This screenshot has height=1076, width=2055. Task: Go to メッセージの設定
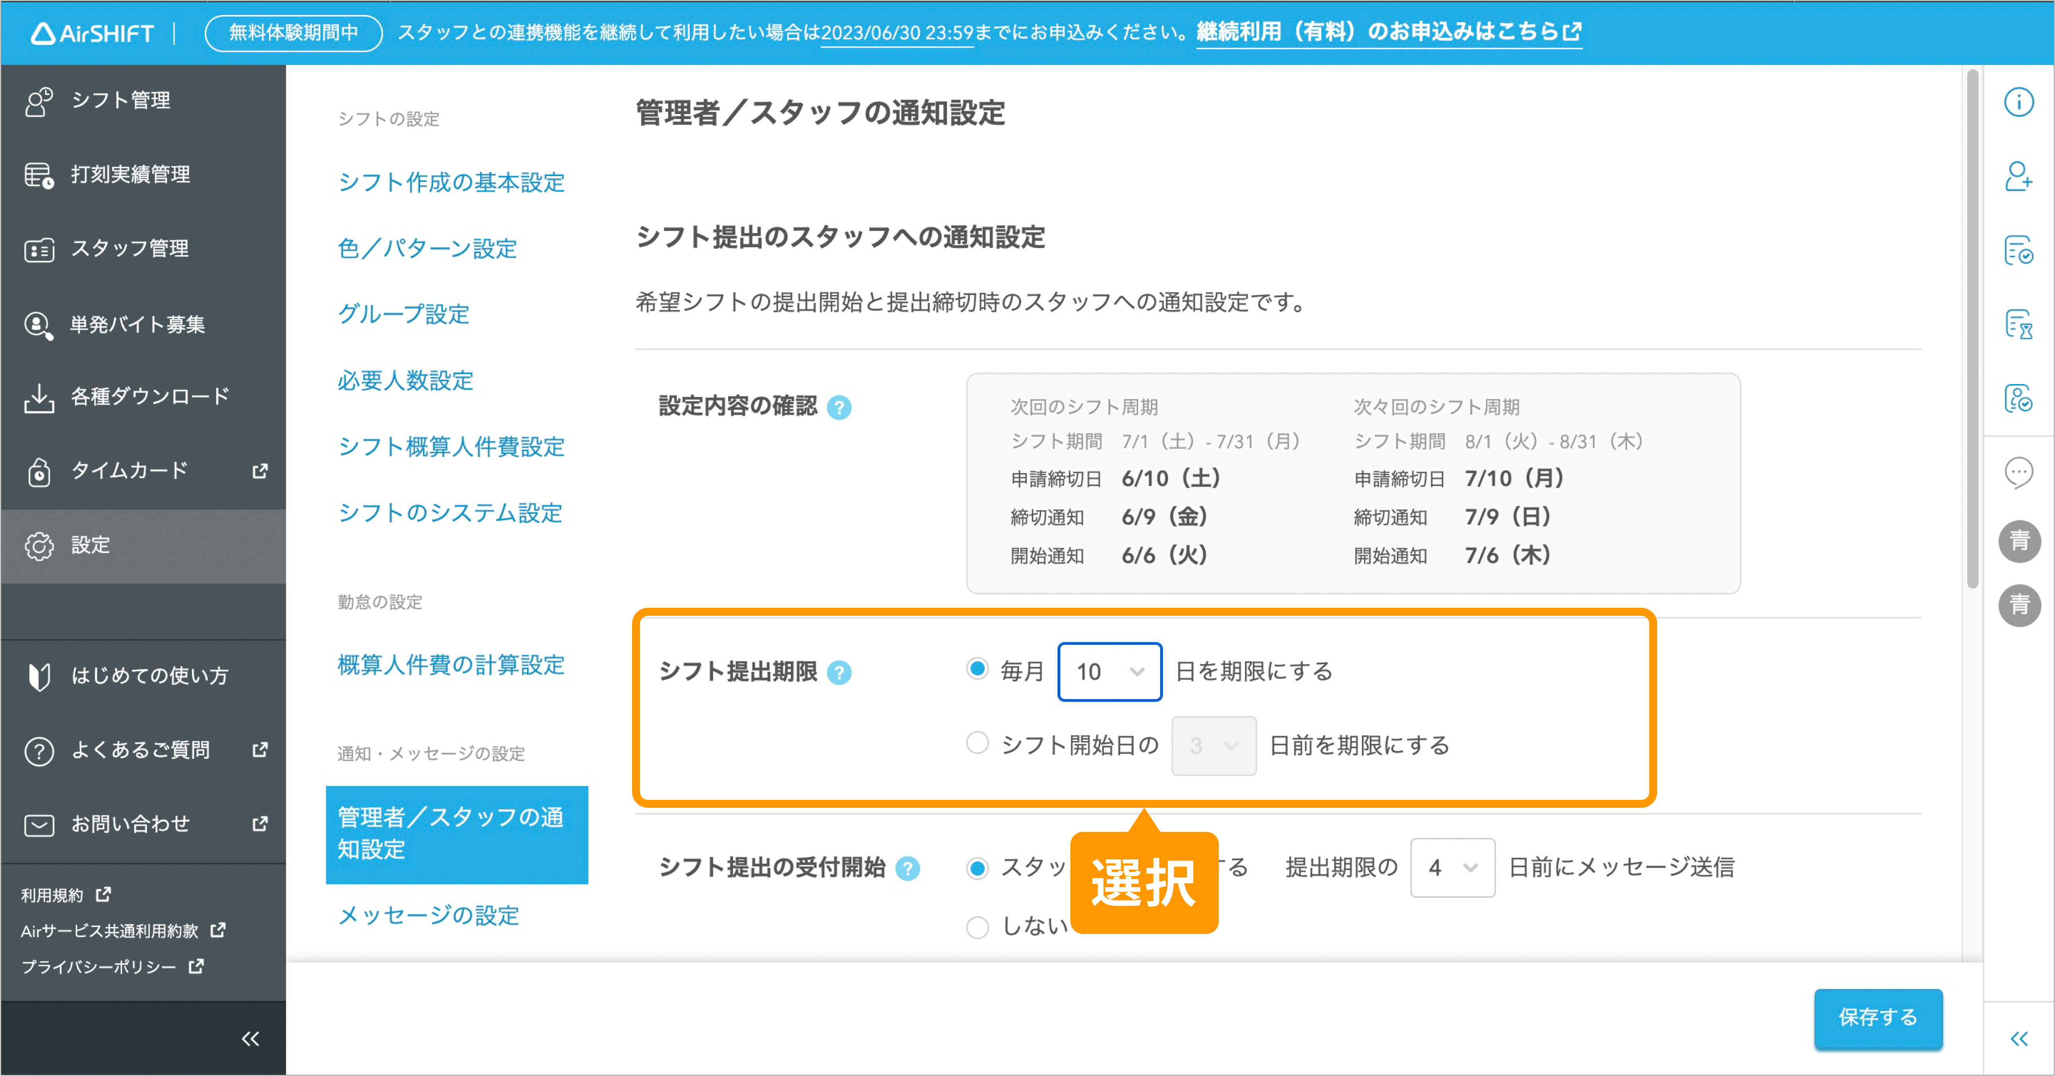(x=428, y=915)
